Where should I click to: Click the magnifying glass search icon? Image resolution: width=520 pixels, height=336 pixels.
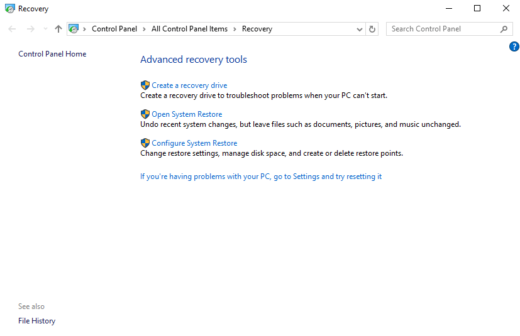(504, 29)
